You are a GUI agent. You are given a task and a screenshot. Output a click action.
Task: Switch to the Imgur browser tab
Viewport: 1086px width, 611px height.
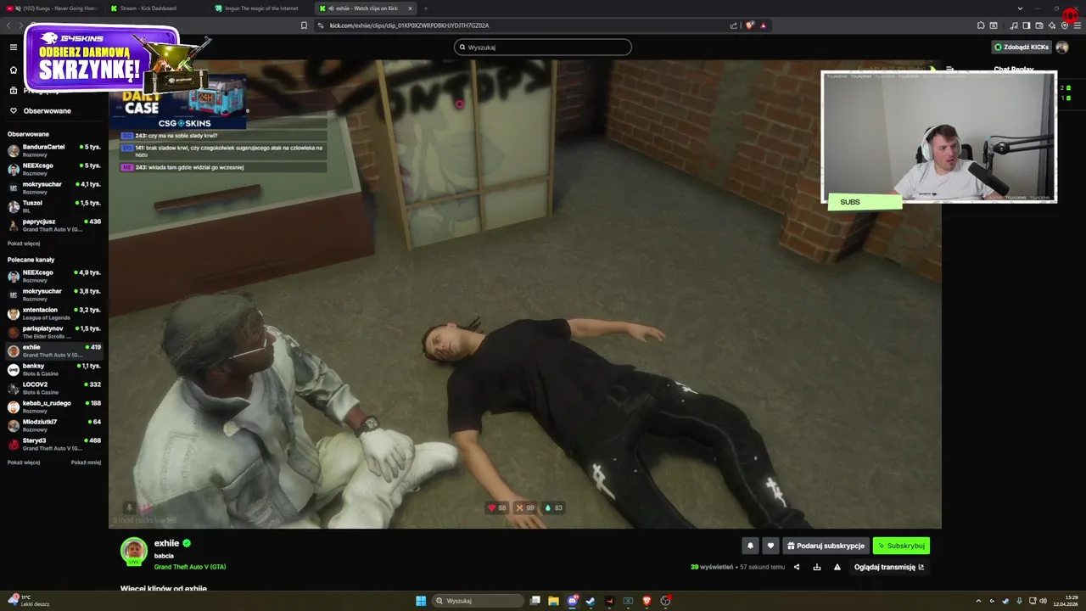point(259,8)
